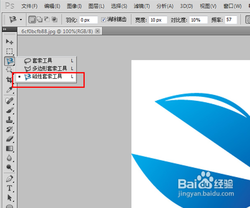The height and width of the screenshot is (208, 250).
Task: Click the Subtract from Selection icon
Action: [x=47, y=20]
